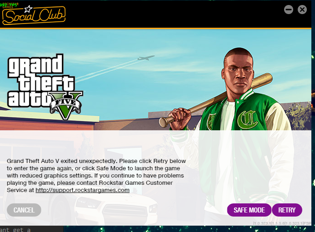Click the green V Five emblem
This screenshot has width=315, height=232.
pyautogui.click(x=66, y=105)
